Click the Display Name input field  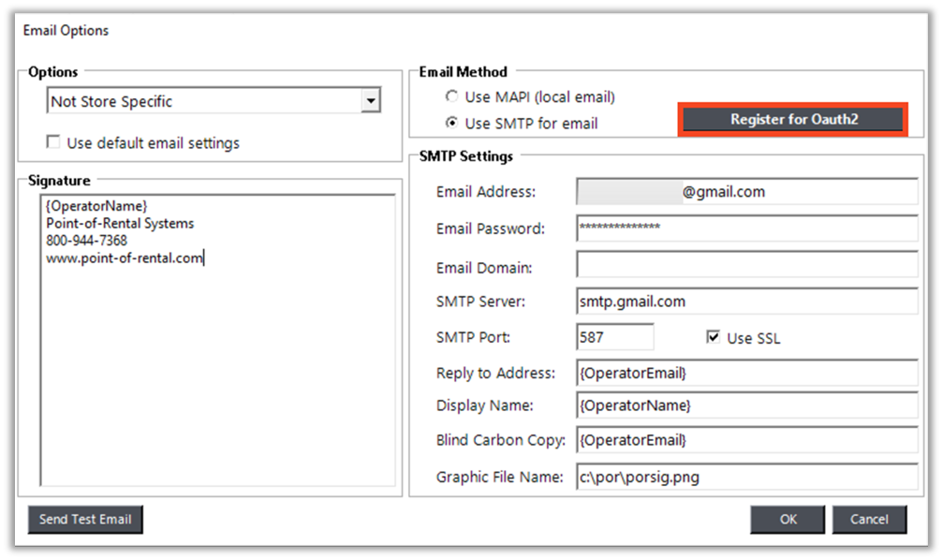[746, 405]
